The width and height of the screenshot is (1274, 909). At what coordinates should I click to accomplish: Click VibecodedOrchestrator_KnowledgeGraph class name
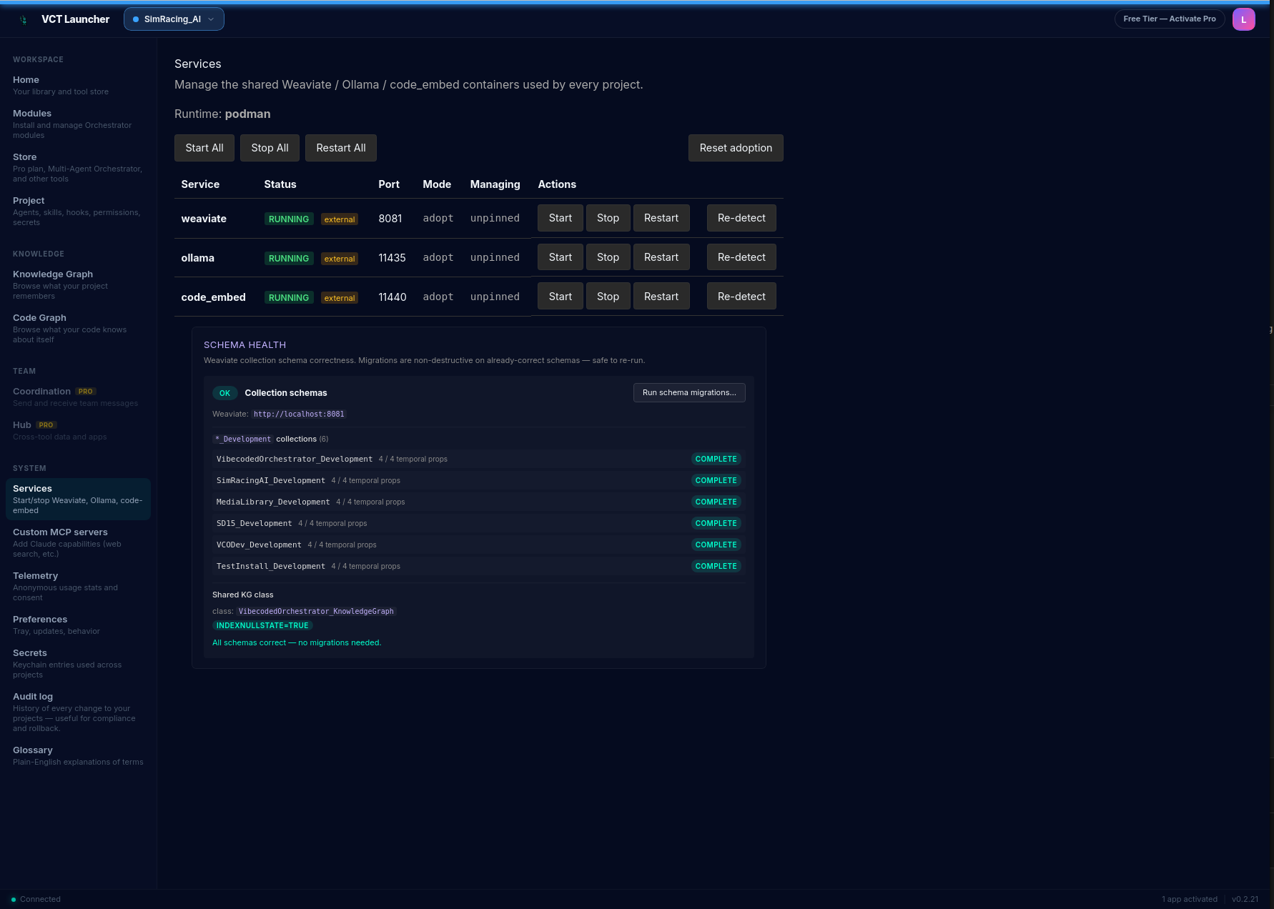(x=316, y=612)
